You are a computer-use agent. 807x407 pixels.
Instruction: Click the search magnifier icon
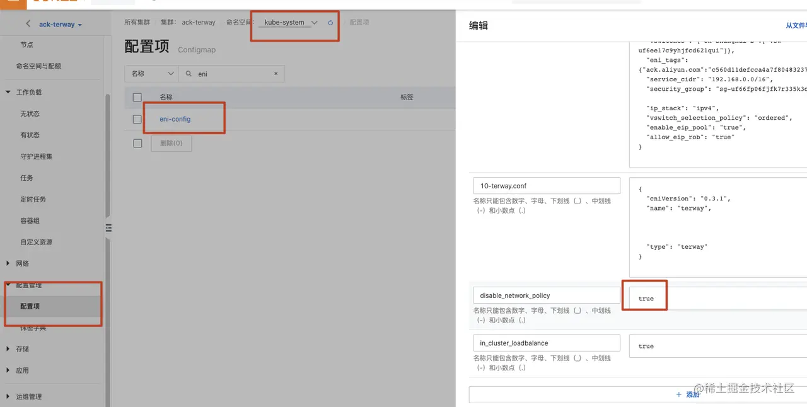pos(189,74)
